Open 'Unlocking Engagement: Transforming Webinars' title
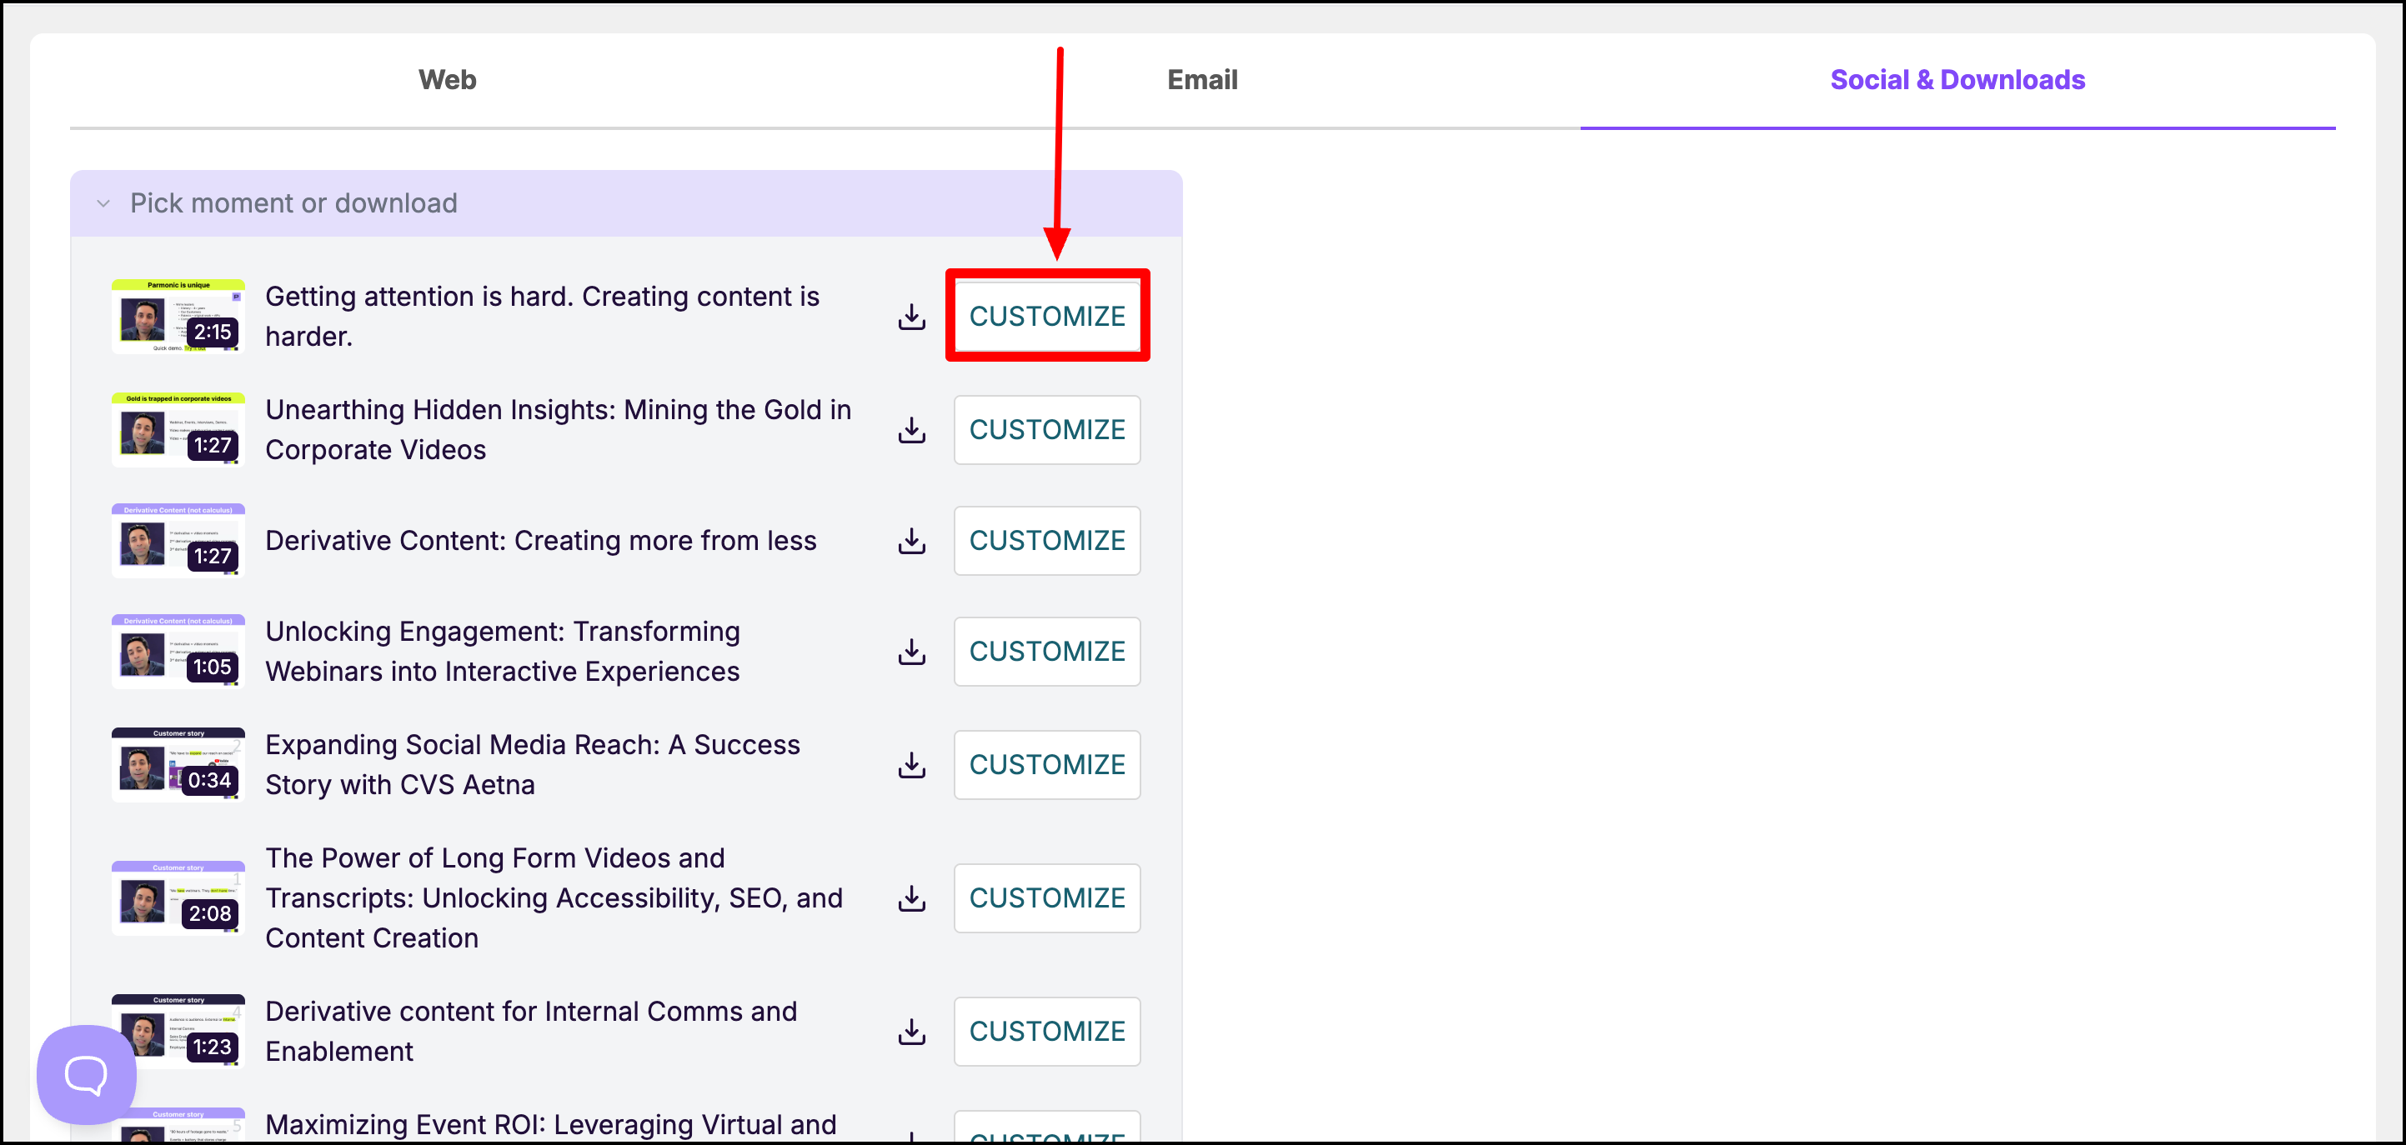 (x=502, y=651)
